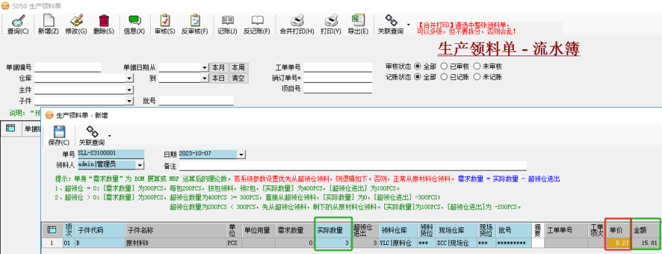Image resolution: width=662 pixels, height=254 pixels.
Task: Click the 批号 input field
Action: pos(196,100)
